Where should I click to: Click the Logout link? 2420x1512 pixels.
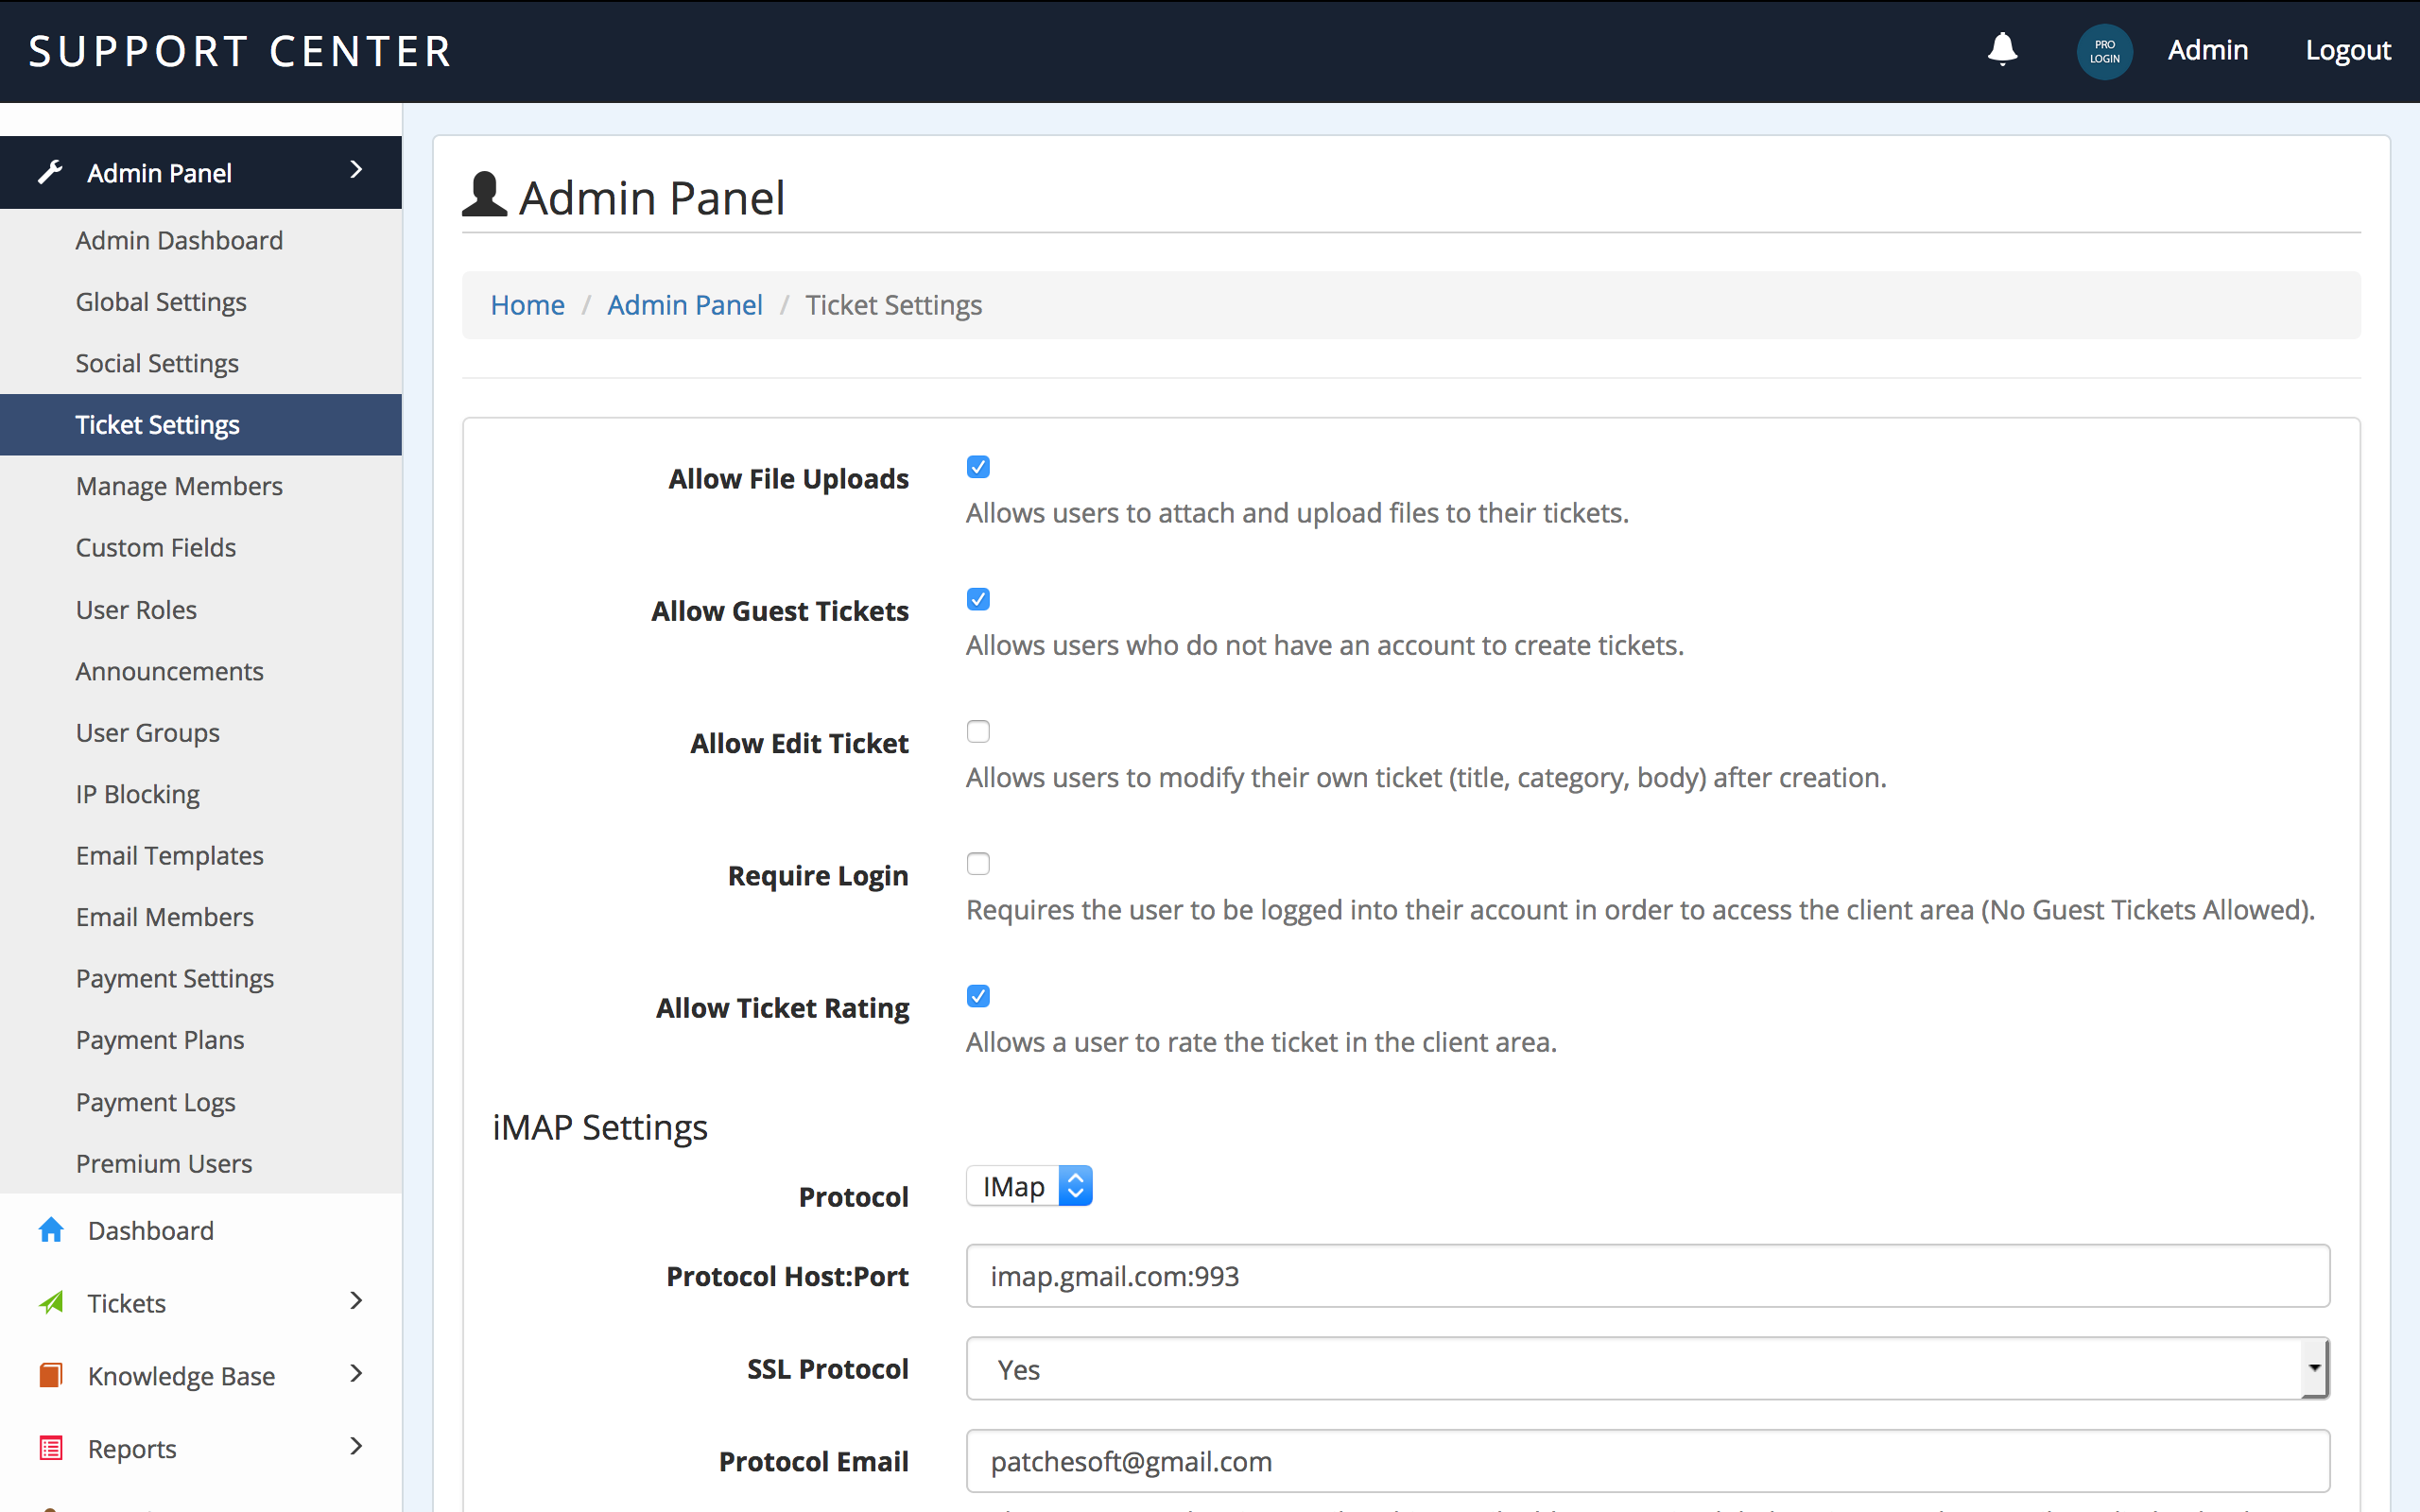click(x=2347, y=50)
